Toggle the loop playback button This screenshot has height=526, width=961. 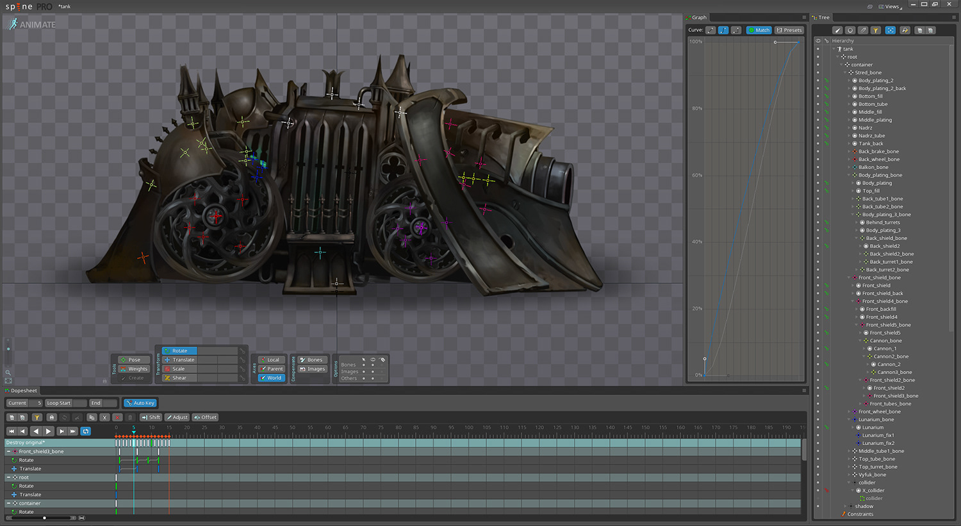pos(86,431)
